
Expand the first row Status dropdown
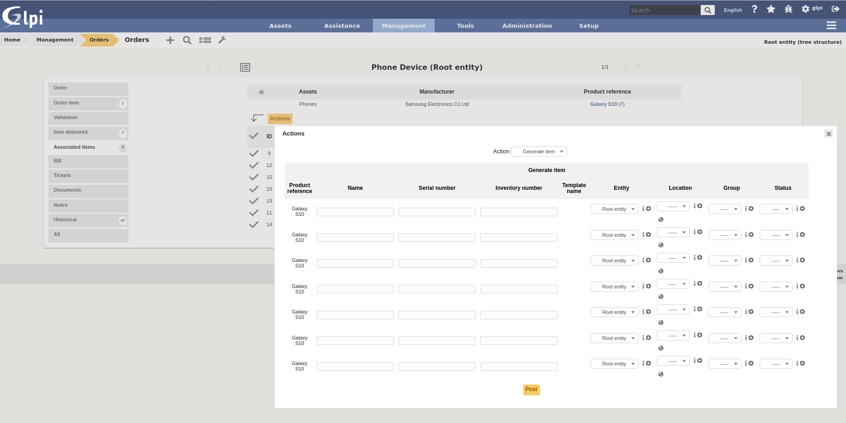tap(776, 209)
